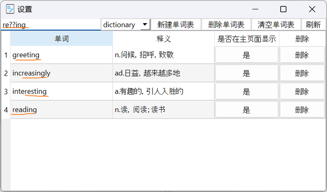Select the word cell greeting
Viewport: 327px width, 192px height.
click(x=61, y=55)
